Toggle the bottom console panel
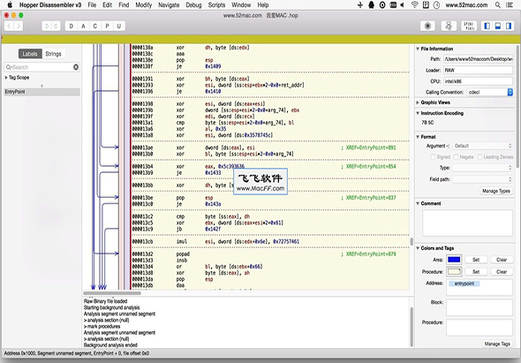 click(x=498, y=26)
